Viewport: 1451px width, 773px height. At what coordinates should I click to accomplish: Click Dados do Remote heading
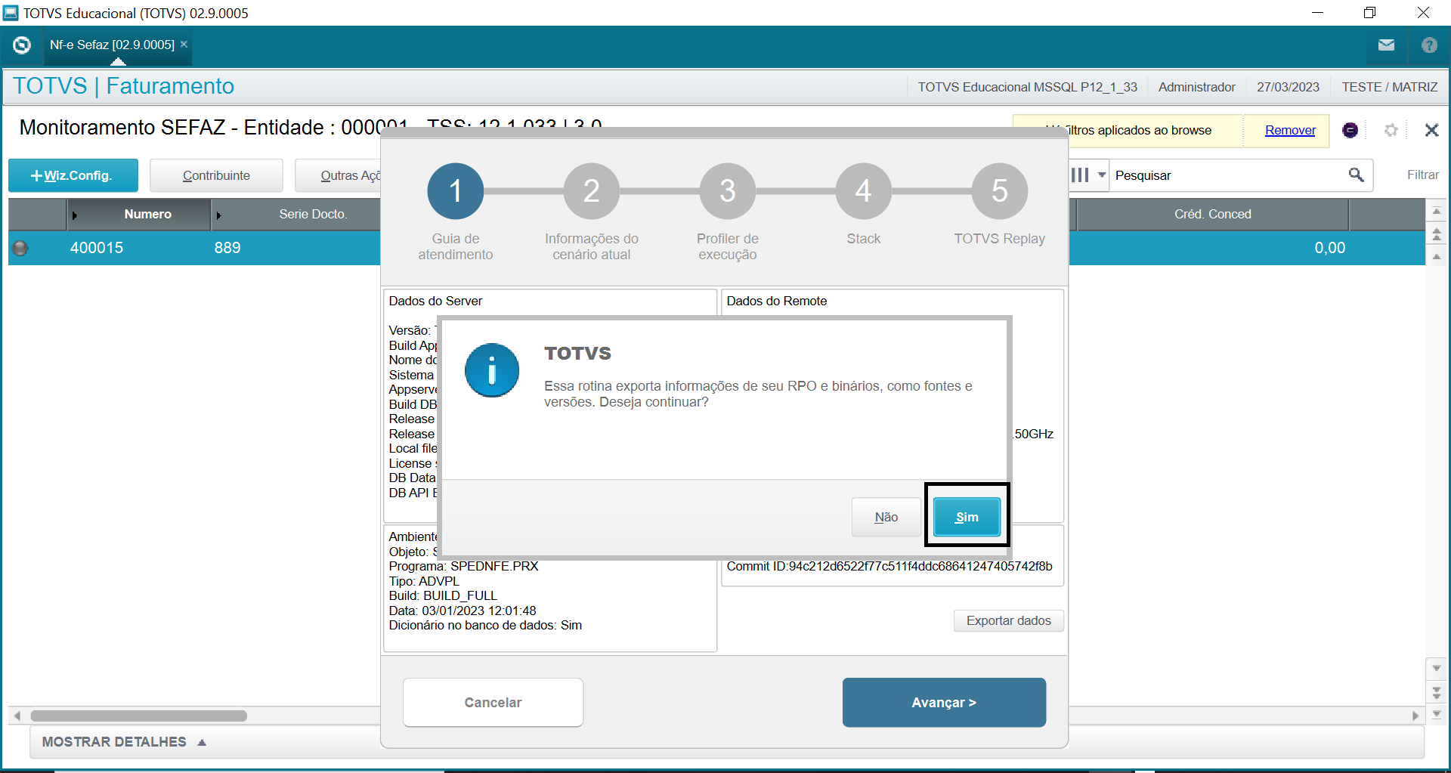(x=777, y=301)
